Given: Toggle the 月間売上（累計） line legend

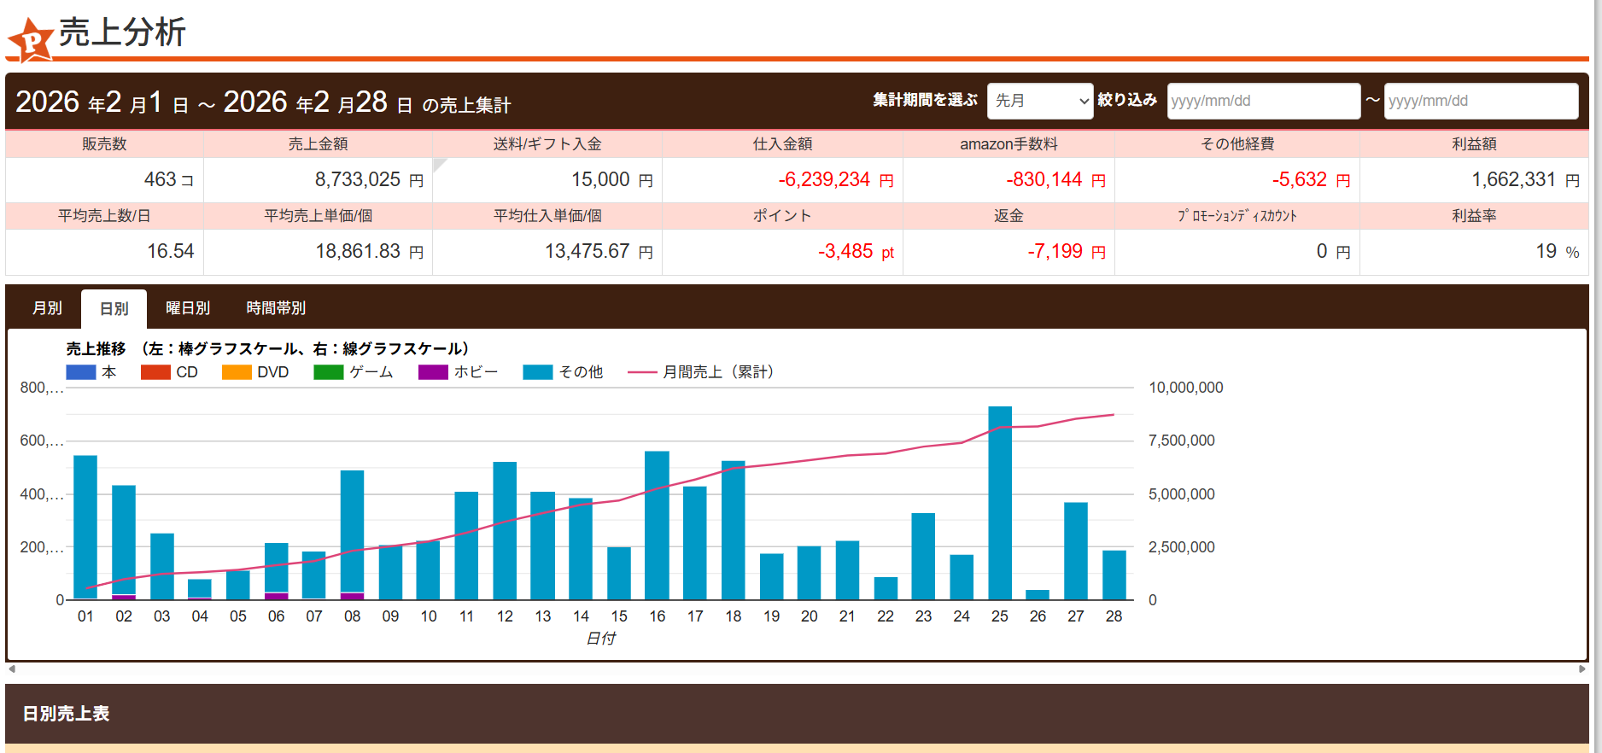Looking at the screenshot, I should 642,372.
